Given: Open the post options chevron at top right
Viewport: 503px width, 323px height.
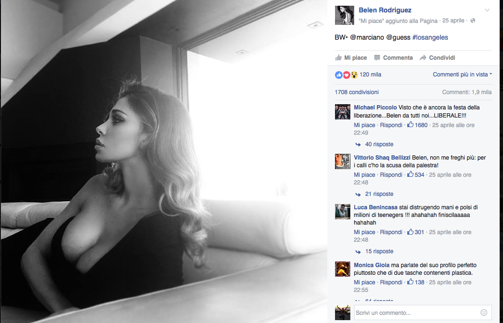Looking at the screenshot, I should [487, 10].
